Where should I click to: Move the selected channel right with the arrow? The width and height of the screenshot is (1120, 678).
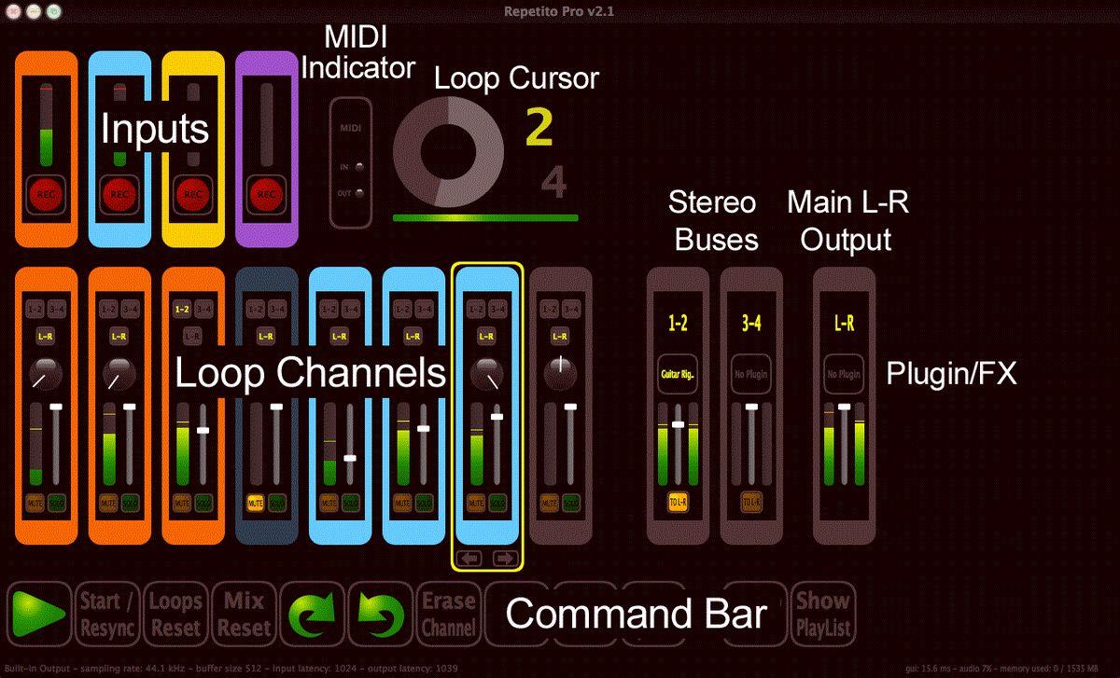tap(504, 559)
